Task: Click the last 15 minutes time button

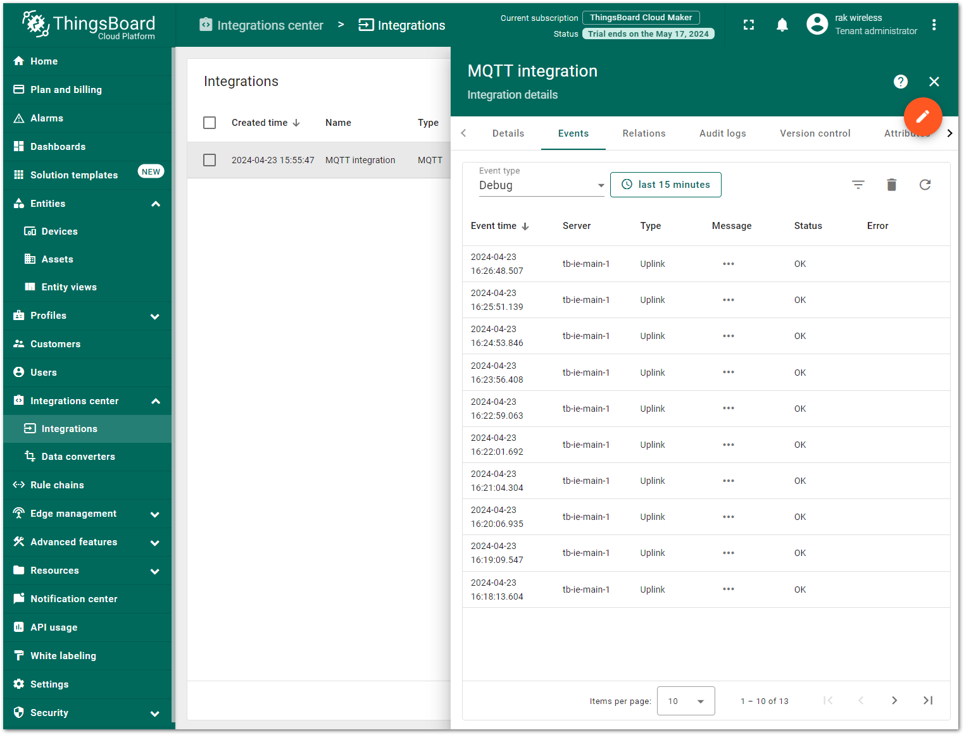Action: pos(666,185)
